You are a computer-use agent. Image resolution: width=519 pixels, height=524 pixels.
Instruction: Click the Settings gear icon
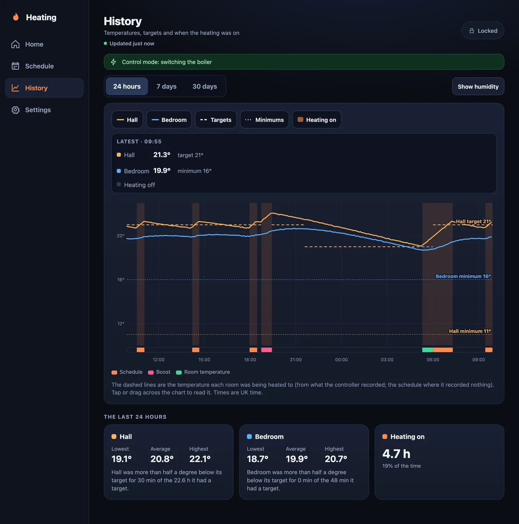tap(15, 110)
